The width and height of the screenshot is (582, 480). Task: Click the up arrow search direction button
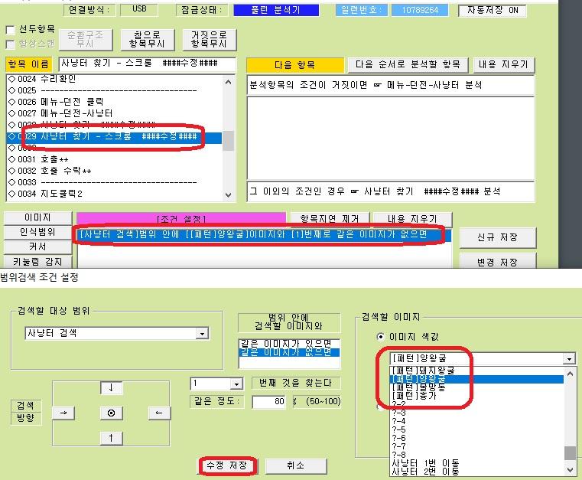tap(112, 438)
